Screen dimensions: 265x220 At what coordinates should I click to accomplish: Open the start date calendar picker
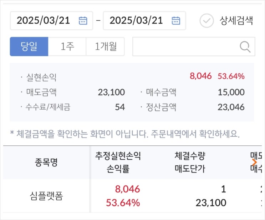point(83,20)
